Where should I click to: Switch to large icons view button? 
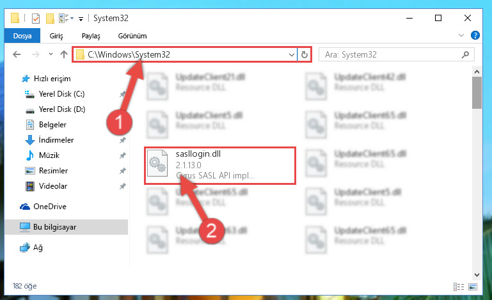473,287
